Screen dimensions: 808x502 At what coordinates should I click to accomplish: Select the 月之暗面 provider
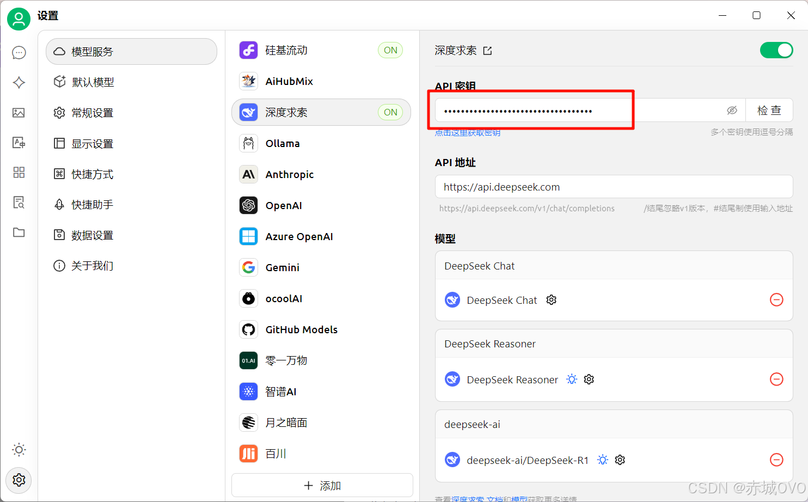click(321, 423)
